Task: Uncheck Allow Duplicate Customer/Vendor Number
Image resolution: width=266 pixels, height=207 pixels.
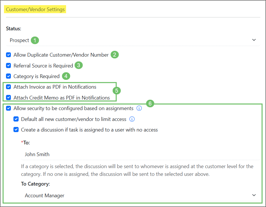Action: click(8, 55)
